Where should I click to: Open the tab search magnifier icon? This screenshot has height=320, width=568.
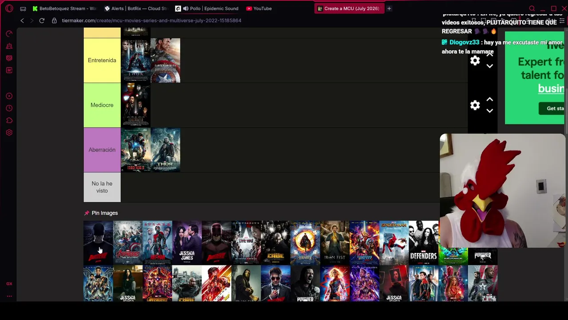(x=532, y=8)
